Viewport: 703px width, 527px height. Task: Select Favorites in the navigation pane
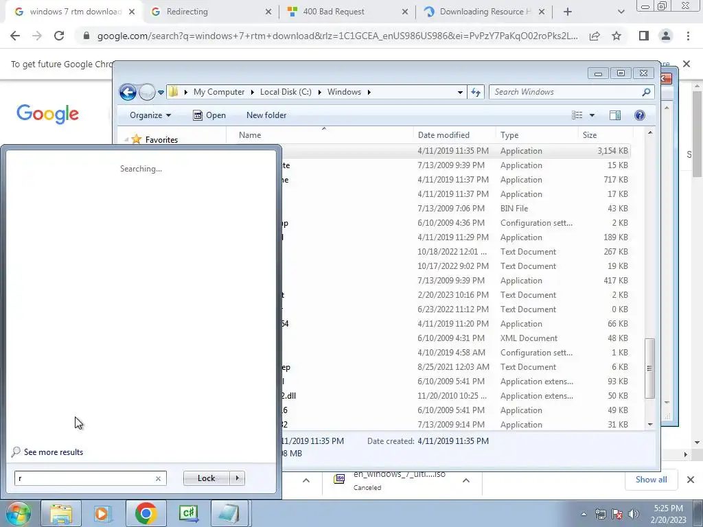[161, 140]
